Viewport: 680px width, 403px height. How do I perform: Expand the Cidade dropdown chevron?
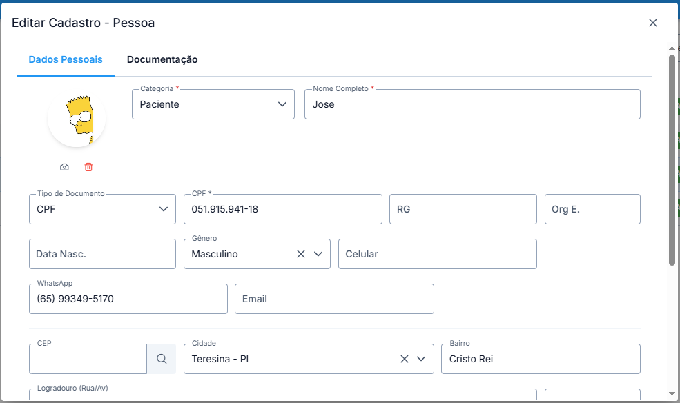[x=422, y=359]
